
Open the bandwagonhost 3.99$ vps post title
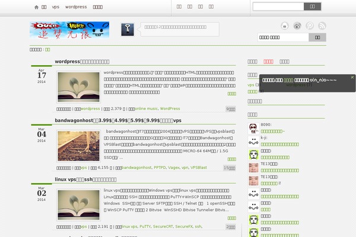coord(118,120)
